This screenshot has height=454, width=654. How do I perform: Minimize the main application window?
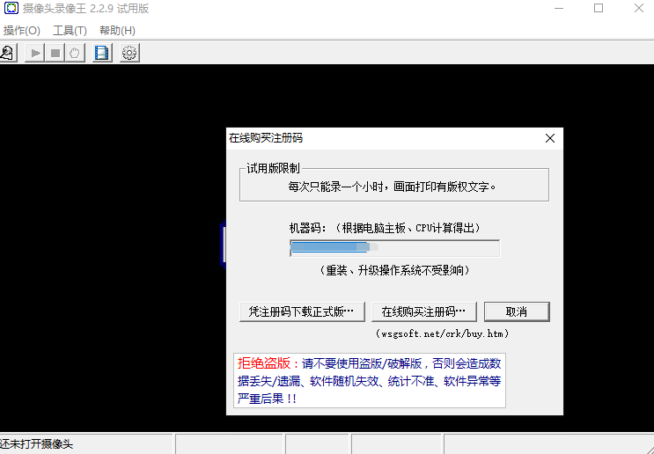[x=559, y=8]
